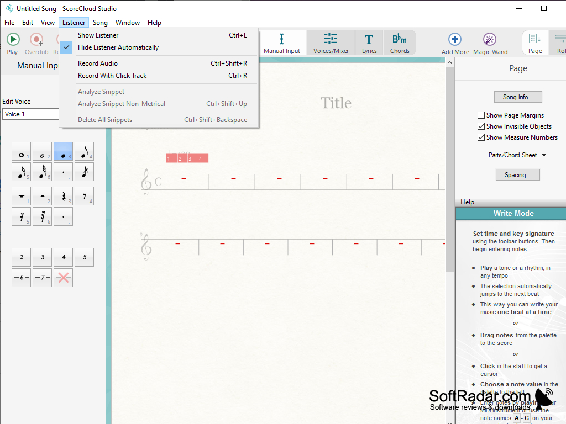Open the Help menu

[154, 22]
